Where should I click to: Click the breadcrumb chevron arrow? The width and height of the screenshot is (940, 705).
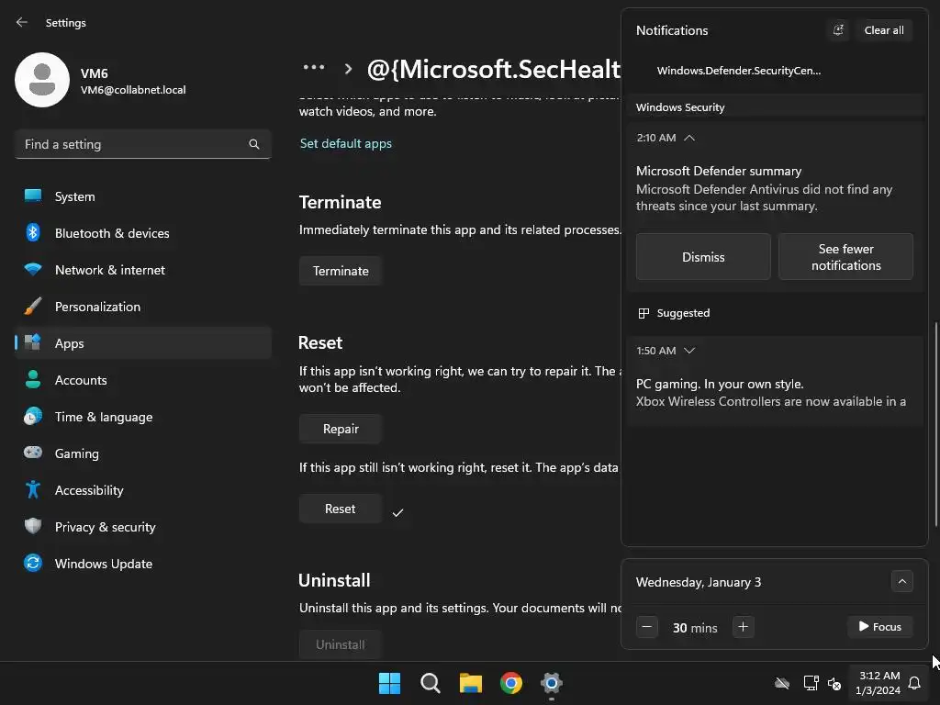click(348, 68)
